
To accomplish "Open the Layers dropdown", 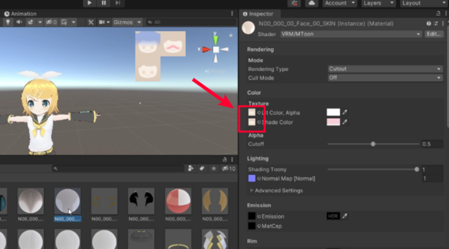I will coord(378,3).
